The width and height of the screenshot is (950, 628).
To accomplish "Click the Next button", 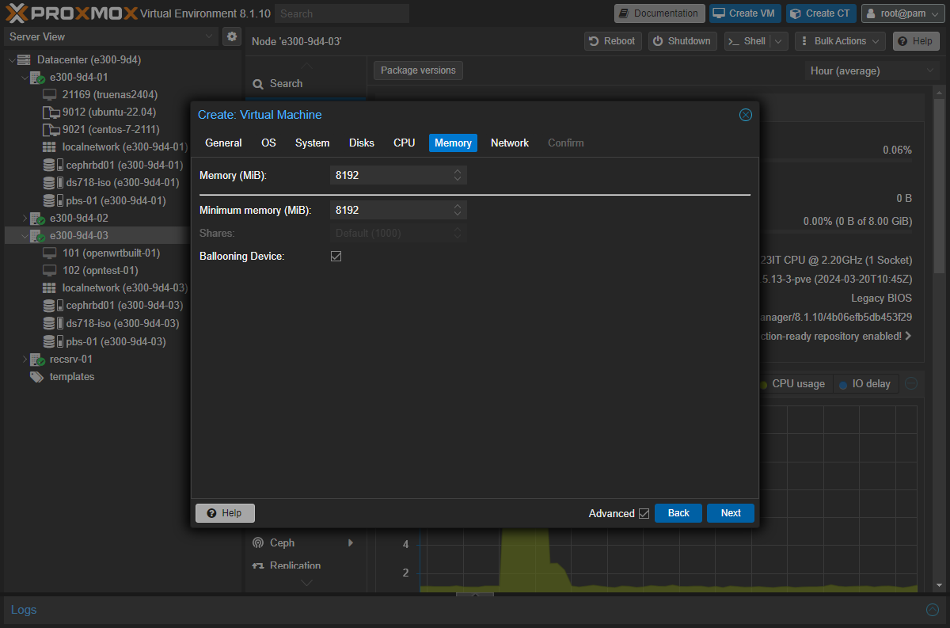I will (x=731, y=513).
